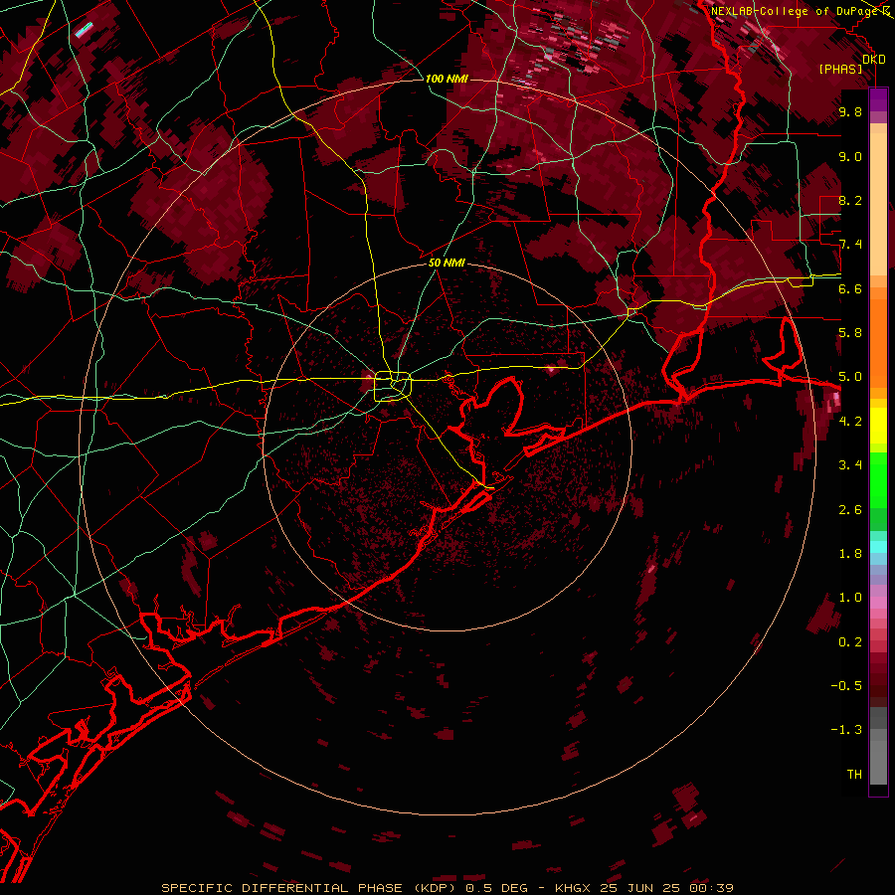Select the 50 NMI range ring label

click(x=447, y=263)
